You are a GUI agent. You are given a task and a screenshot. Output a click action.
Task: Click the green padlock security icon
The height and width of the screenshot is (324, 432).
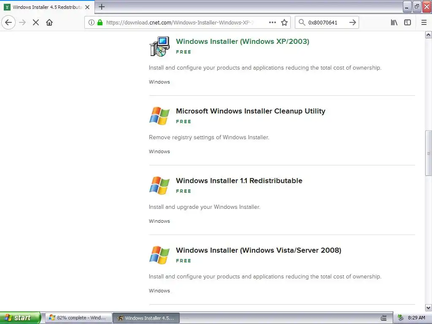tap(100, 22)
